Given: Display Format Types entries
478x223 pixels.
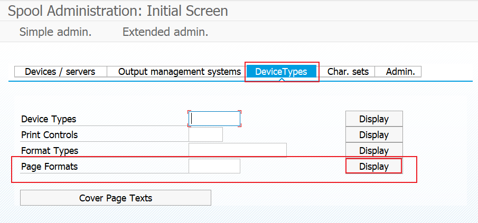Looking at the screenshot, I should [x=374, y=150].
